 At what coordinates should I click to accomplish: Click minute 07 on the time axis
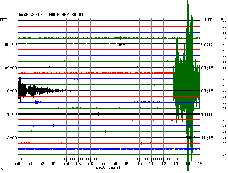click(103, 164)
